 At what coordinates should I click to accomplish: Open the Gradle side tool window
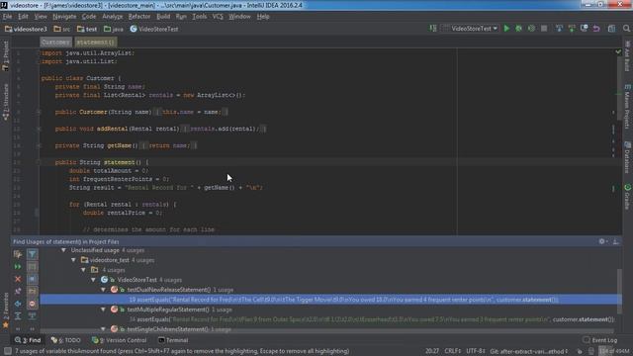click(627, 197)
